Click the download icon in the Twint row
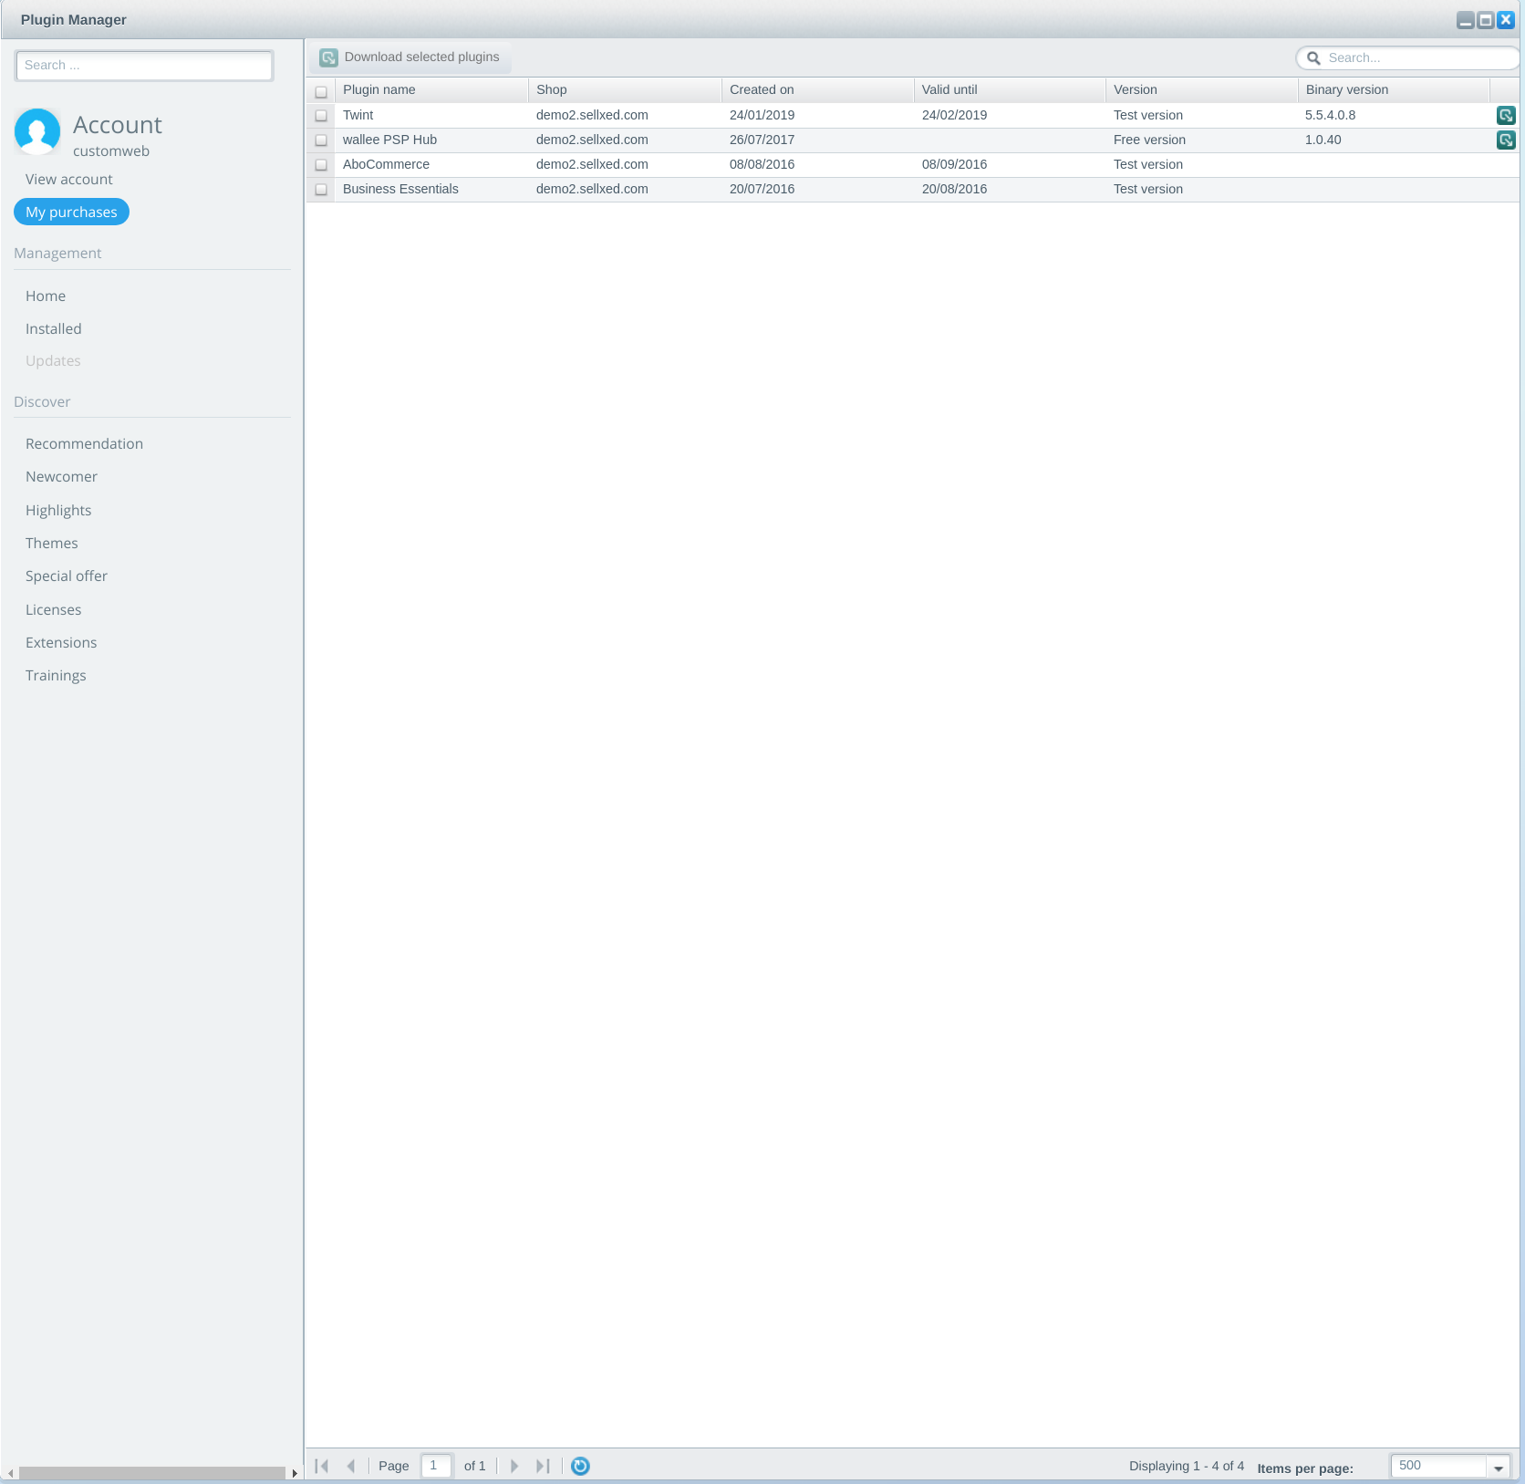This screenshot has width=1525, height=1484. (1505, 116)
